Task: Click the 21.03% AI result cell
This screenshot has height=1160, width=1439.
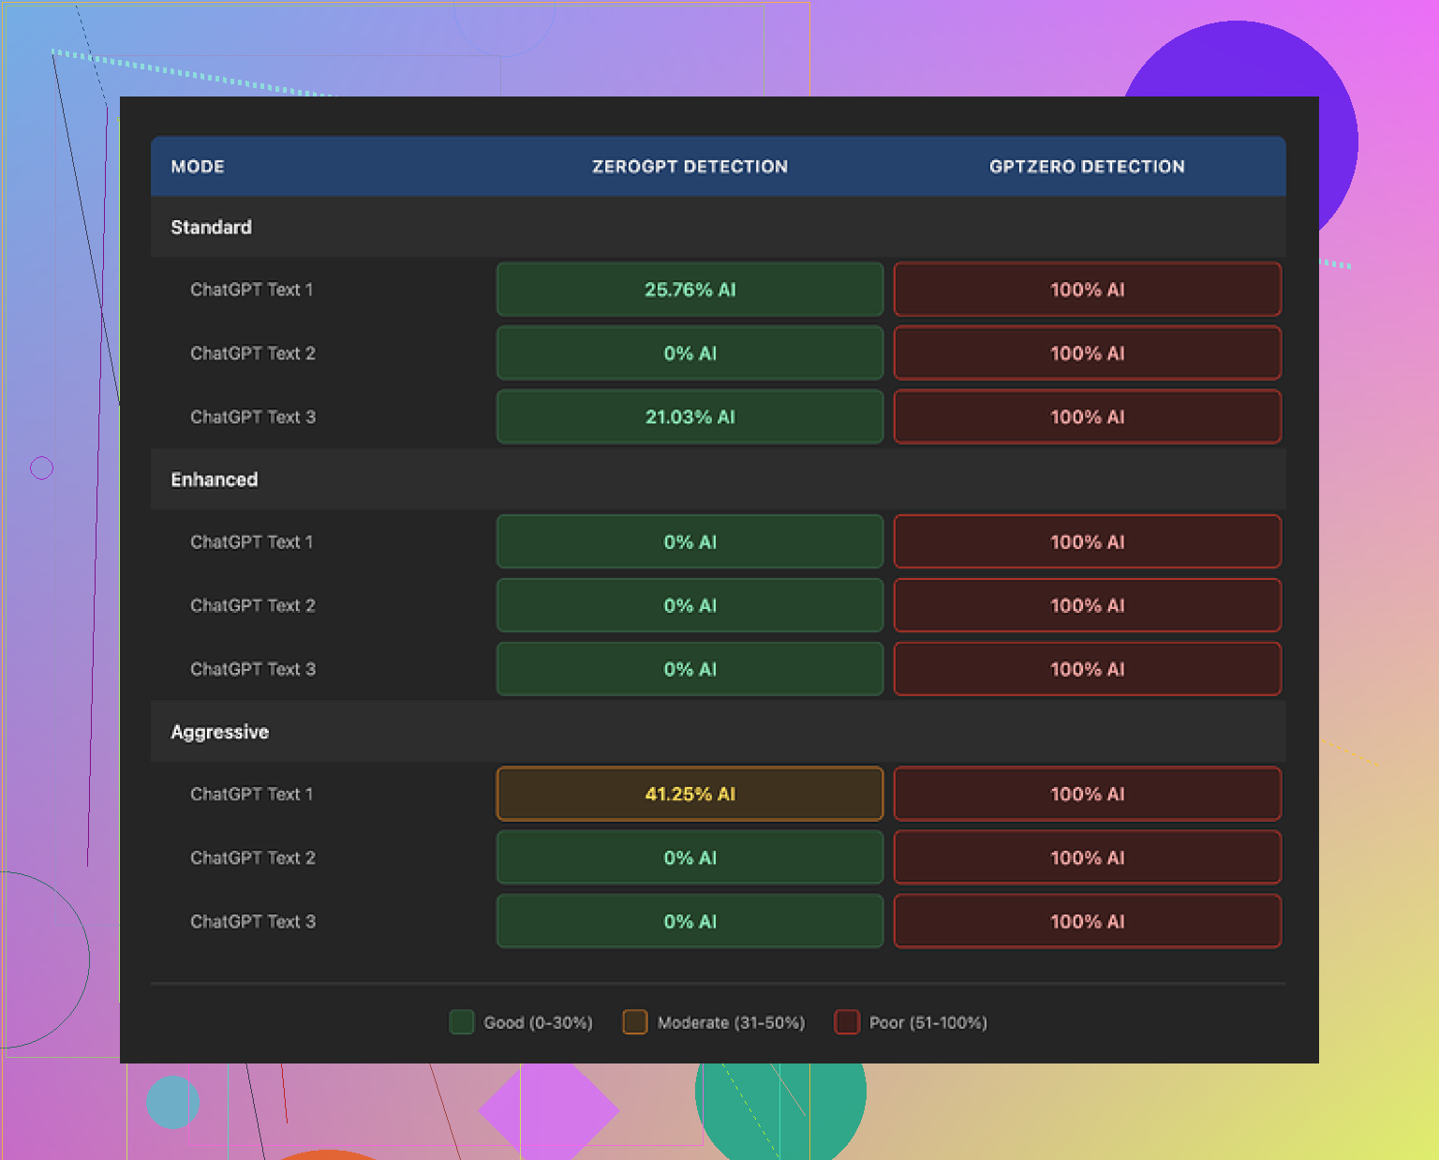Action: [x=690, y=417]
